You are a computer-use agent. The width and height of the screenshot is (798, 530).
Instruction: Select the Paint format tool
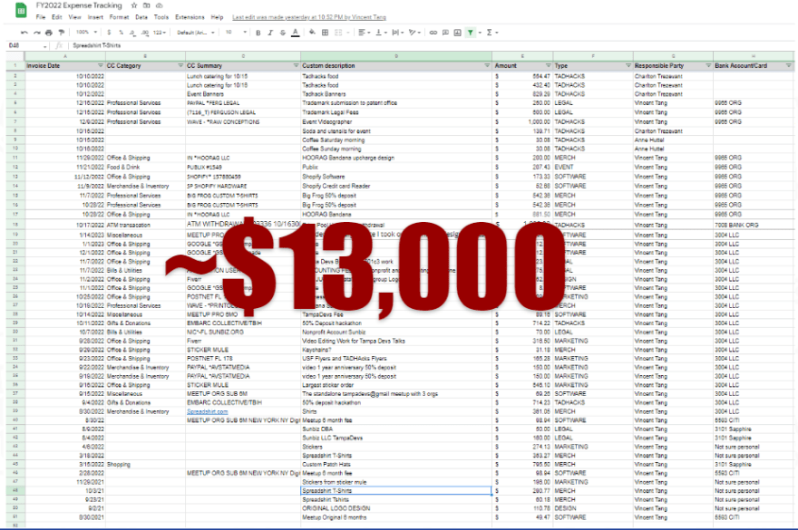[x=59, y=32]
